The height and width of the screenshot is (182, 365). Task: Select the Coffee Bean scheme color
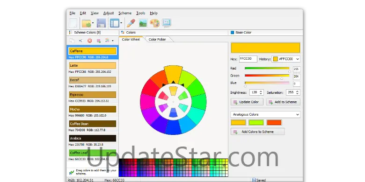(92, 126)
